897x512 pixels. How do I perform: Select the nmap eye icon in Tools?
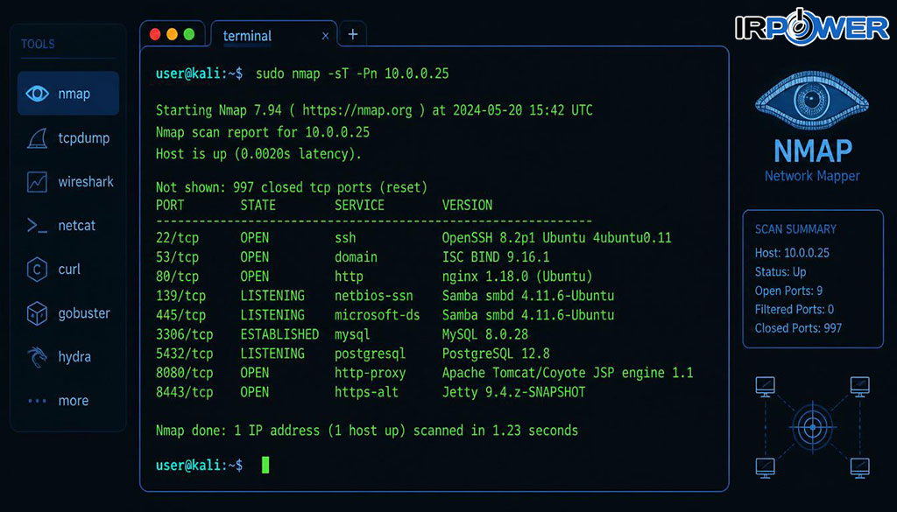[x=37, y=93]
